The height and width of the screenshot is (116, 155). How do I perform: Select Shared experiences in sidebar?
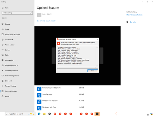[x=11, y=71]
